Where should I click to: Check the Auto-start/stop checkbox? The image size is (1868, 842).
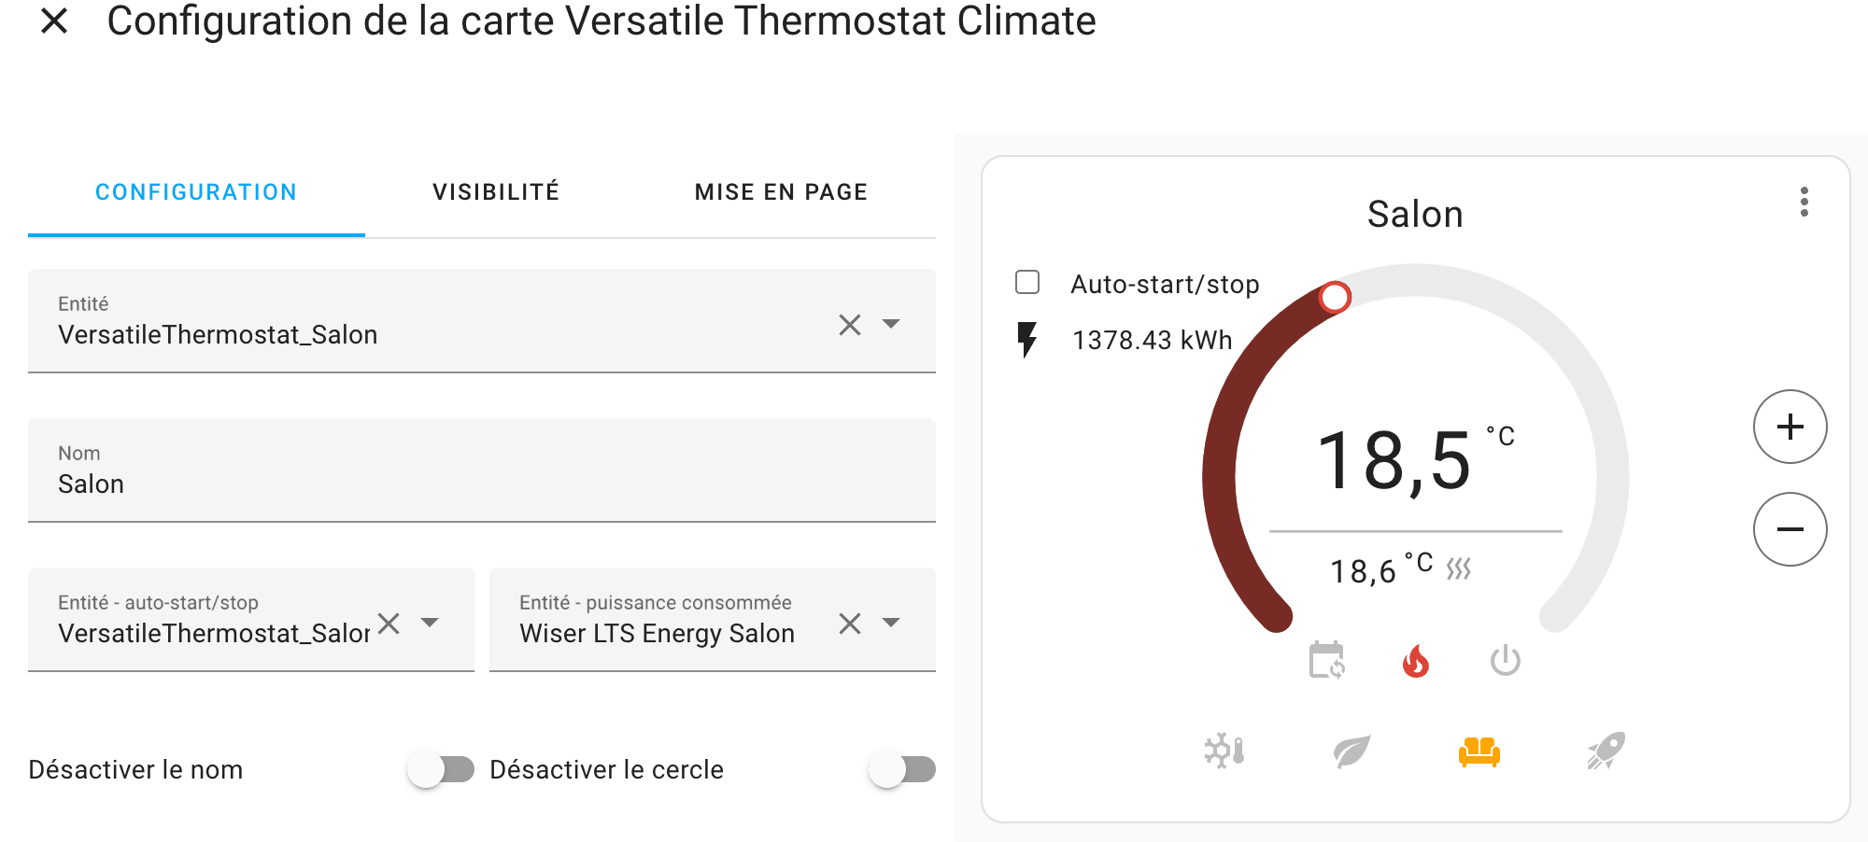pyautogui.click(x=1027, y=282)
